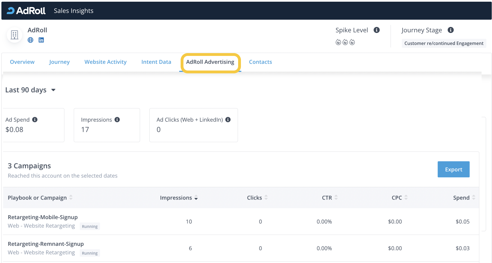Click the AdRoll account name text

click(37, 30)
